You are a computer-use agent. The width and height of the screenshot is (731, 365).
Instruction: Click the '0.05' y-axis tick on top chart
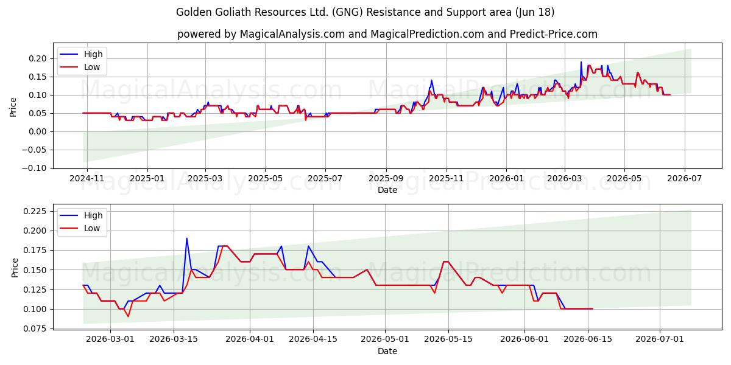point(38,113)
